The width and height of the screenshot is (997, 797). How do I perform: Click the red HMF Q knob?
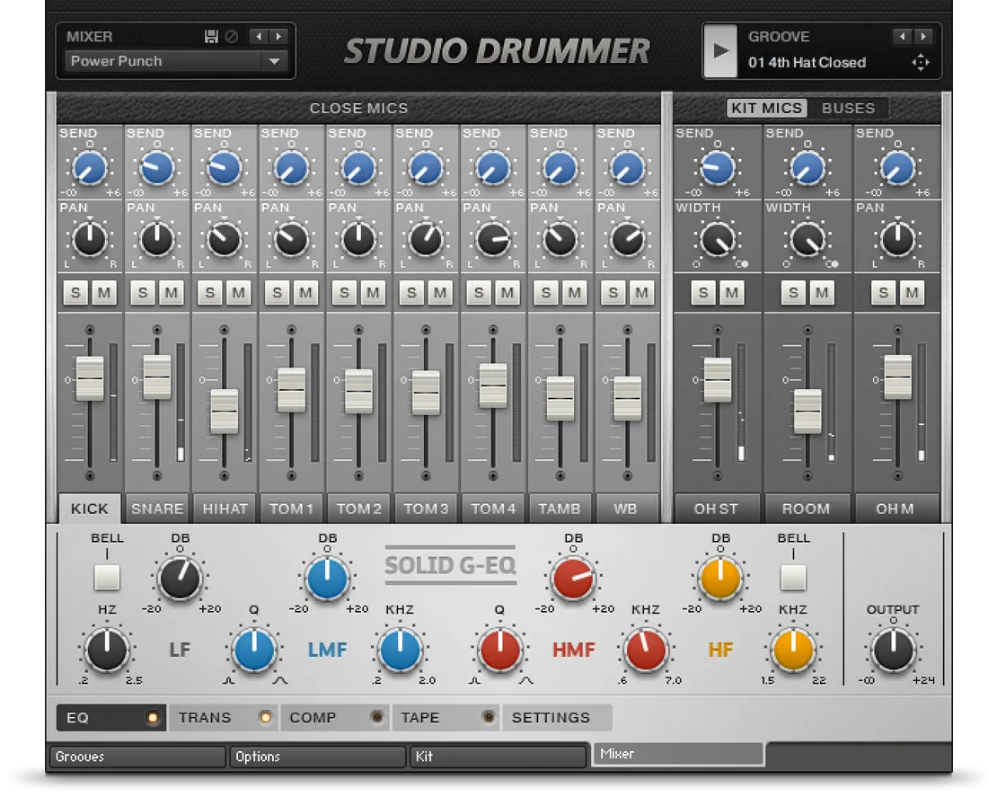(x=499, y=650)
